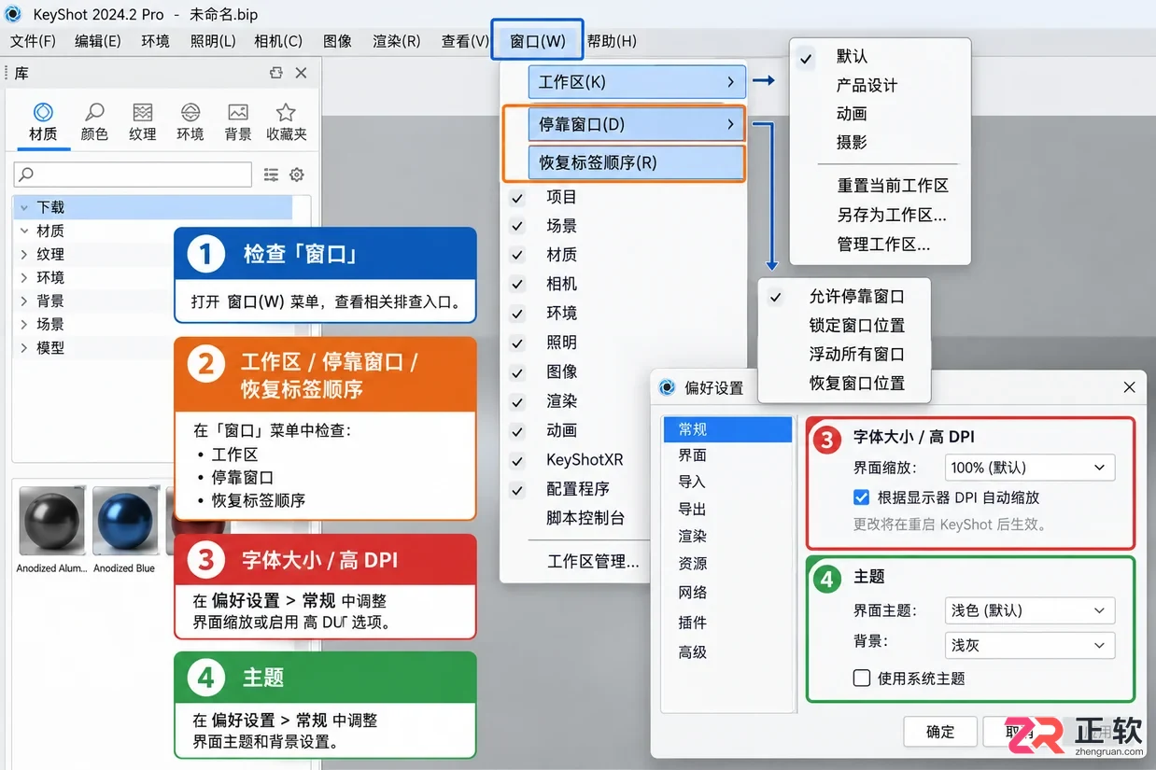Image resolution: width=1156 pixels, height=770 pixels.
Task: Select the Anodized Blue material thumbnail
Action: coord(125,522)
